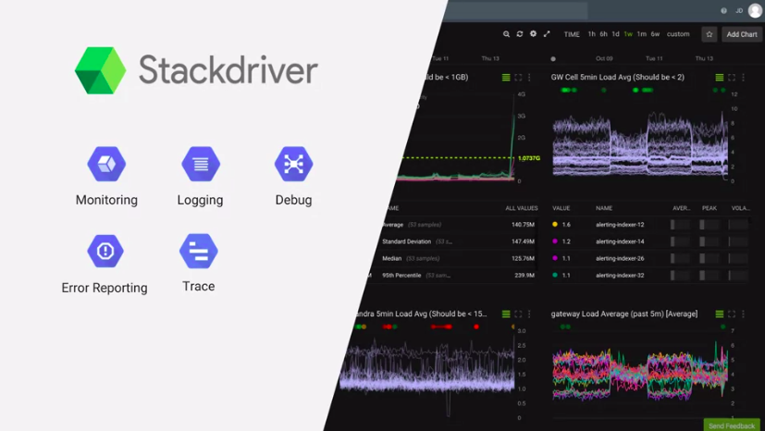The image size is (765, 431).
Task: Select the alerting-indexer-14 legend row
Action: point(650,241)
